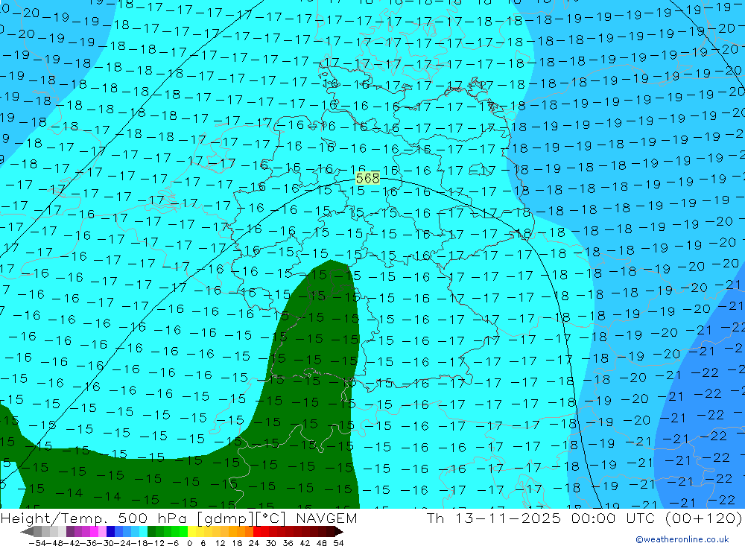Image resolution: width=745 pixels, height=546 pixels.
Task: Click the dark blue legend swatch at -30
Action: pos(111,531)
